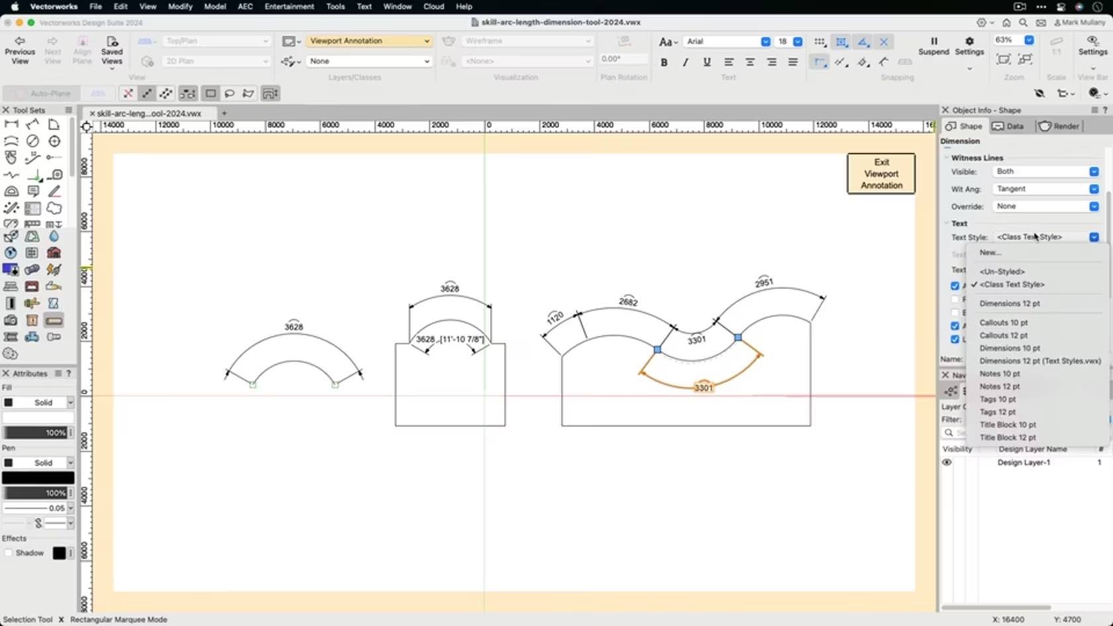Viewport: 1113px width, 626px height.
Task: Click the Italic text formatting icon
Action: 685,62
